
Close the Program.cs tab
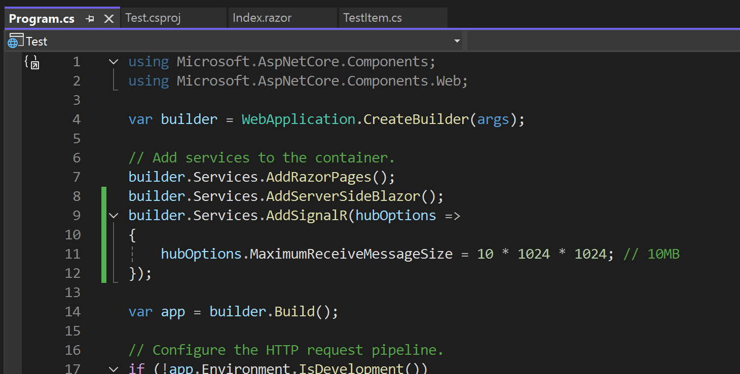(108, 19)
